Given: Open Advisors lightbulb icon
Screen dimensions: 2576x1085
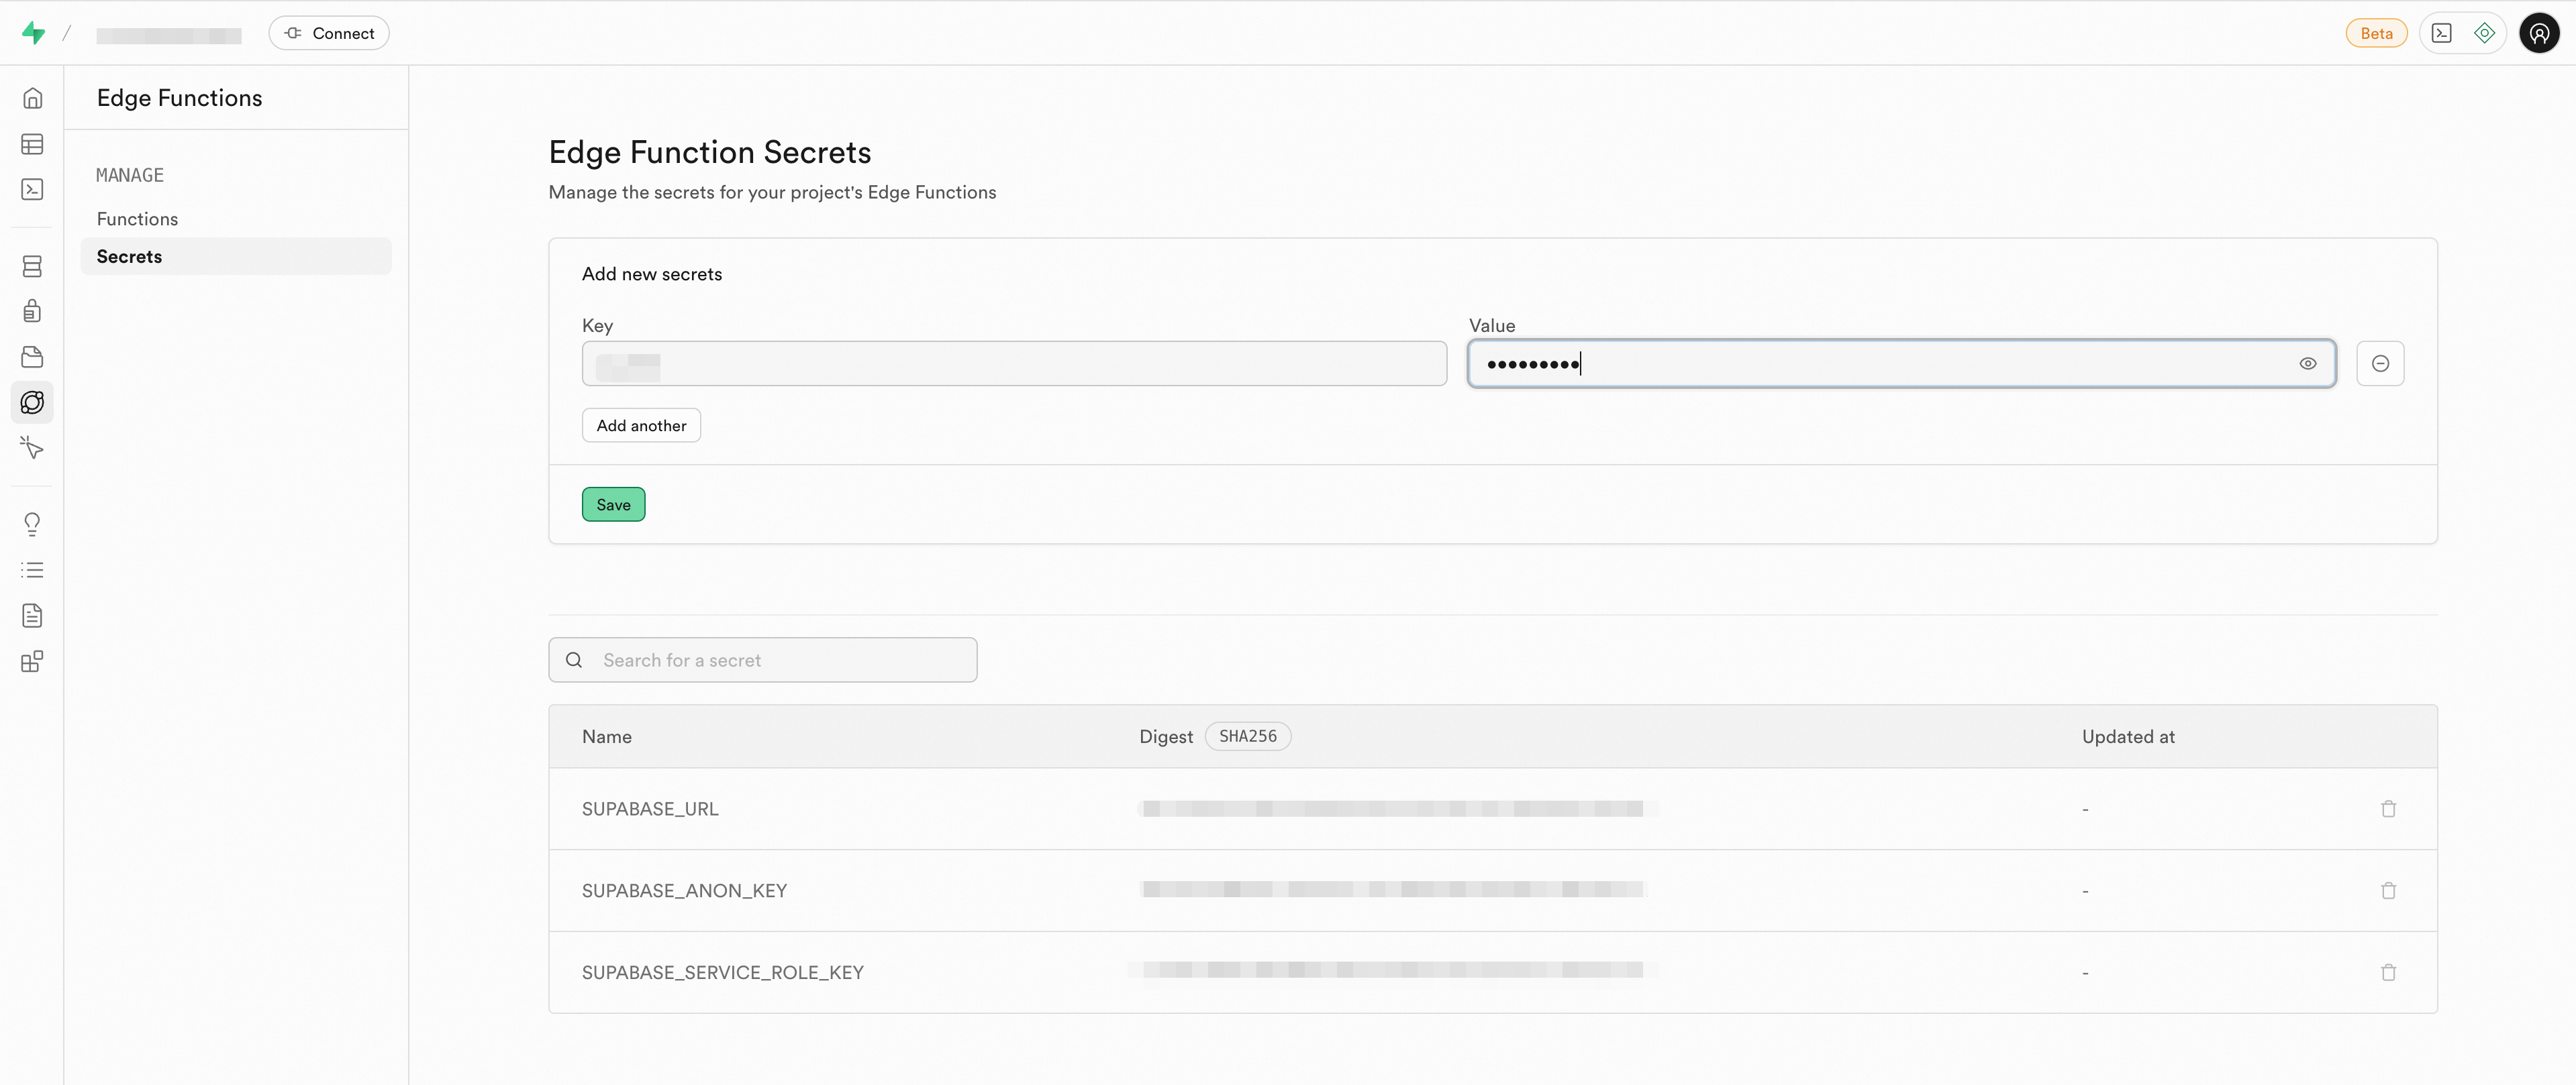Looking at the screenshot, I should [x=32, y=524].
